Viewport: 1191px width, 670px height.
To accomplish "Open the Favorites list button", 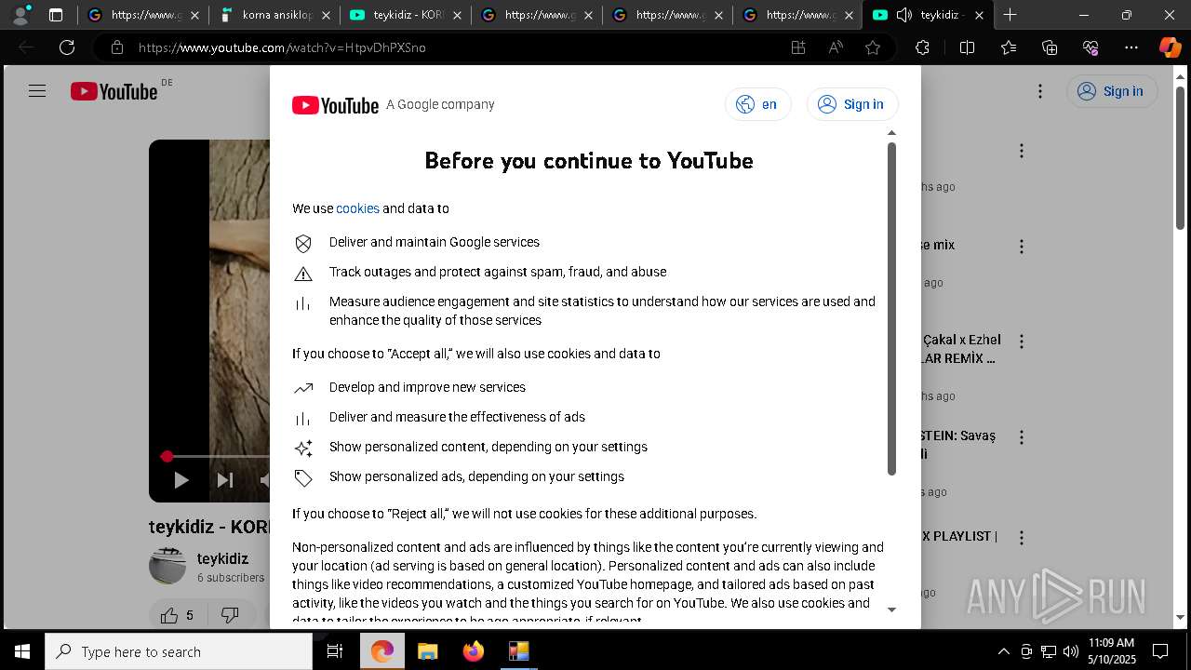I will point(1009,47).
